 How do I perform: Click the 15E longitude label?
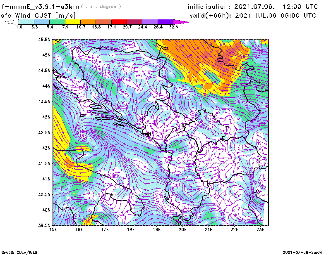[53, 229]
